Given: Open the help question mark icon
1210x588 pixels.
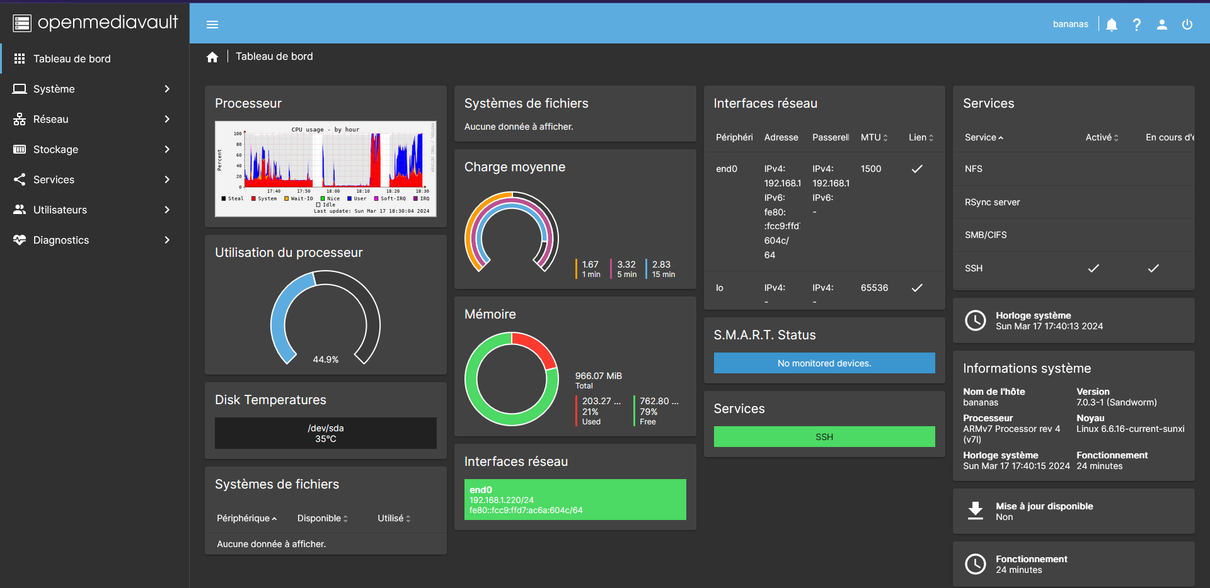Looking at the screenshot, I should pyautogui.click(x=1137, y=24).
